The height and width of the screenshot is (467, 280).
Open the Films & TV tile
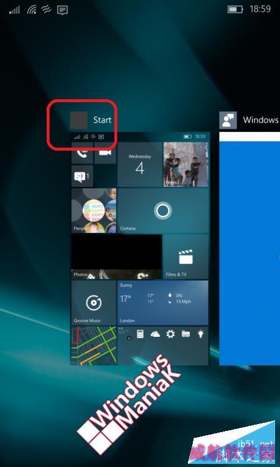pos(186,257)
